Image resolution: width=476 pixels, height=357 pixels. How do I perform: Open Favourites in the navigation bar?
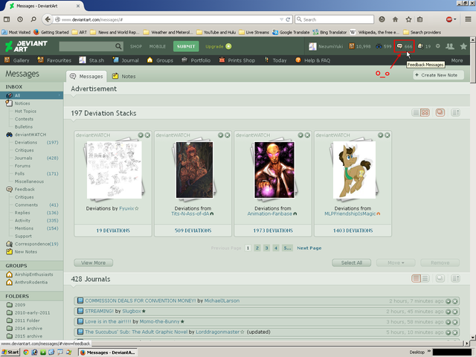(x=54, y=60)
